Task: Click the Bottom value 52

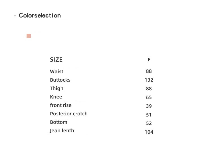Action: pyautogui.click(x=149, y=123)
